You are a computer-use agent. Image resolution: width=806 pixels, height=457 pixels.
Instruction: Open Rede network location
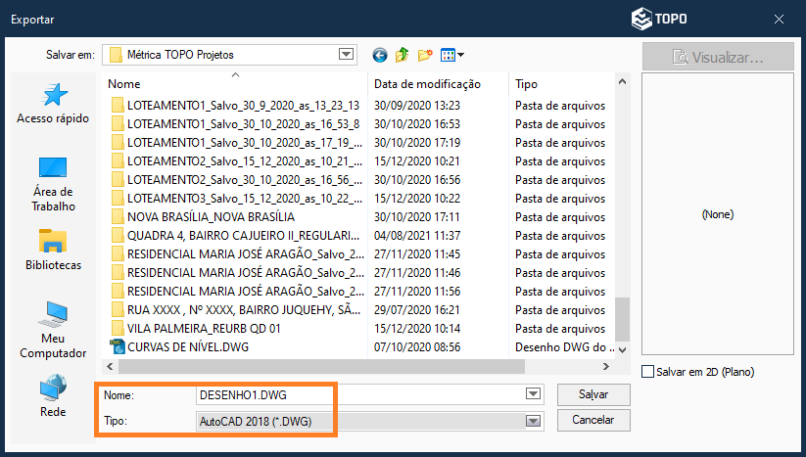point(53,396)
